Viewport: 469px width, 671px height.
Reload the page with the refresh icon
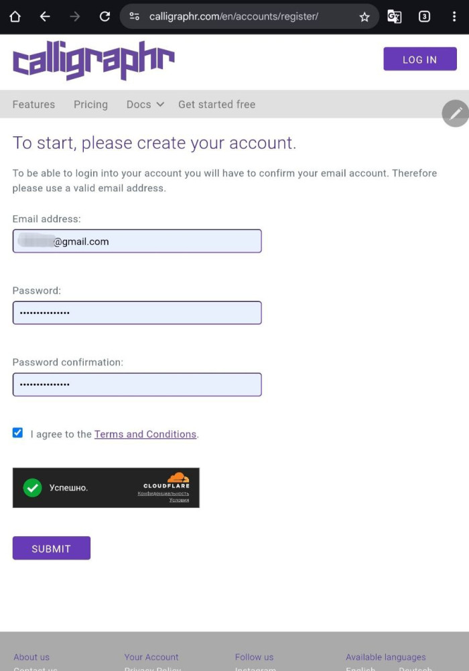click(105, 17)
